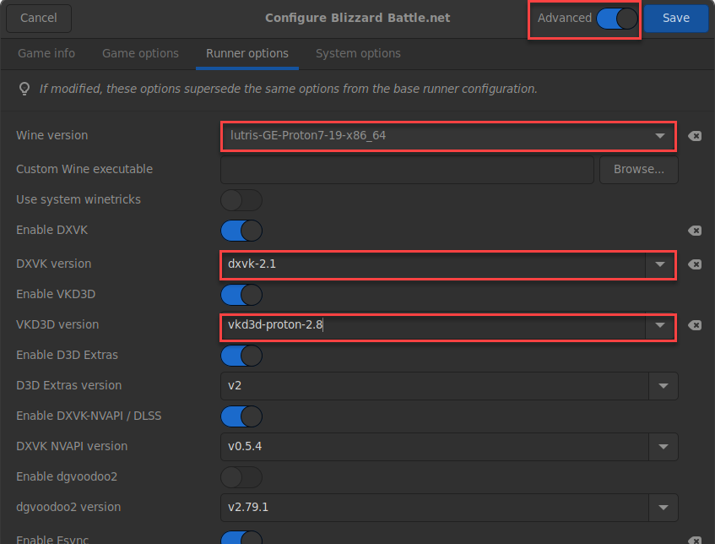Click the supersede options hint text

coord(288,89)
